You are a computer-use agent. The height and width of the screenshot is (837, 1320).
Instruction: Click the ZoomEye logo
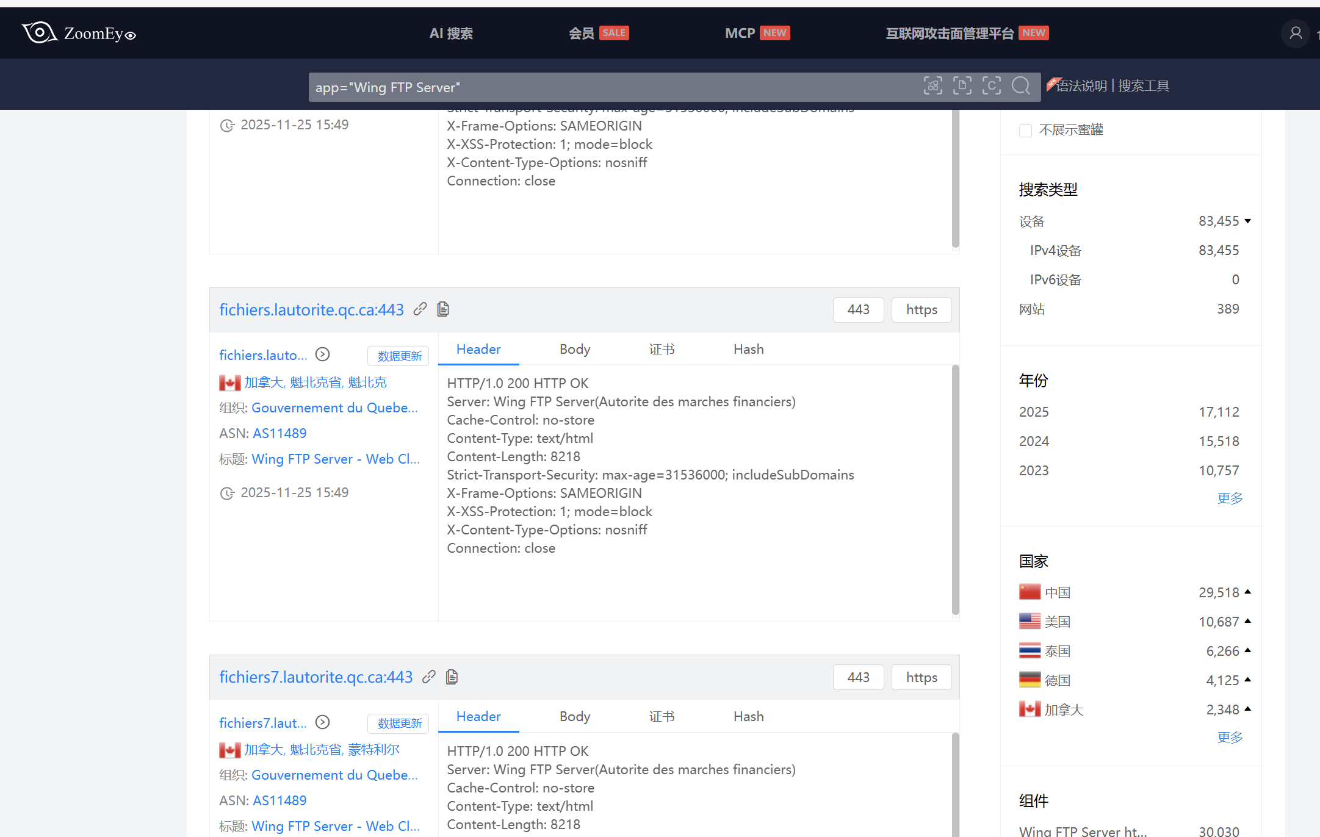pyautogui.click(x=79, y=33)
